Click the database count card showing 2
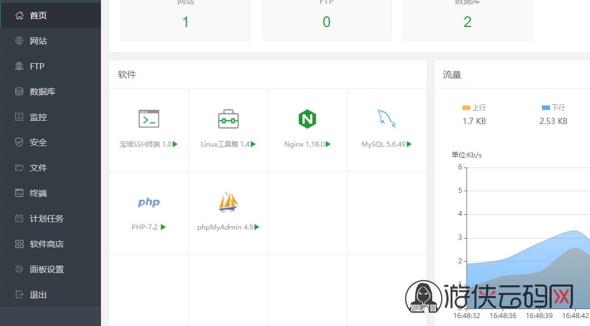The image size is (590, 326). (x=468, y=20)
